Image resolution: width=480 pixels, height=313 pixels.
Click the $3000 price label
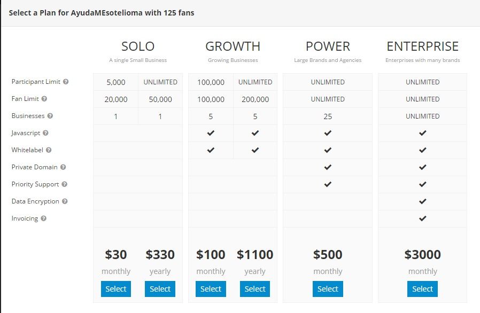[423, 255]
